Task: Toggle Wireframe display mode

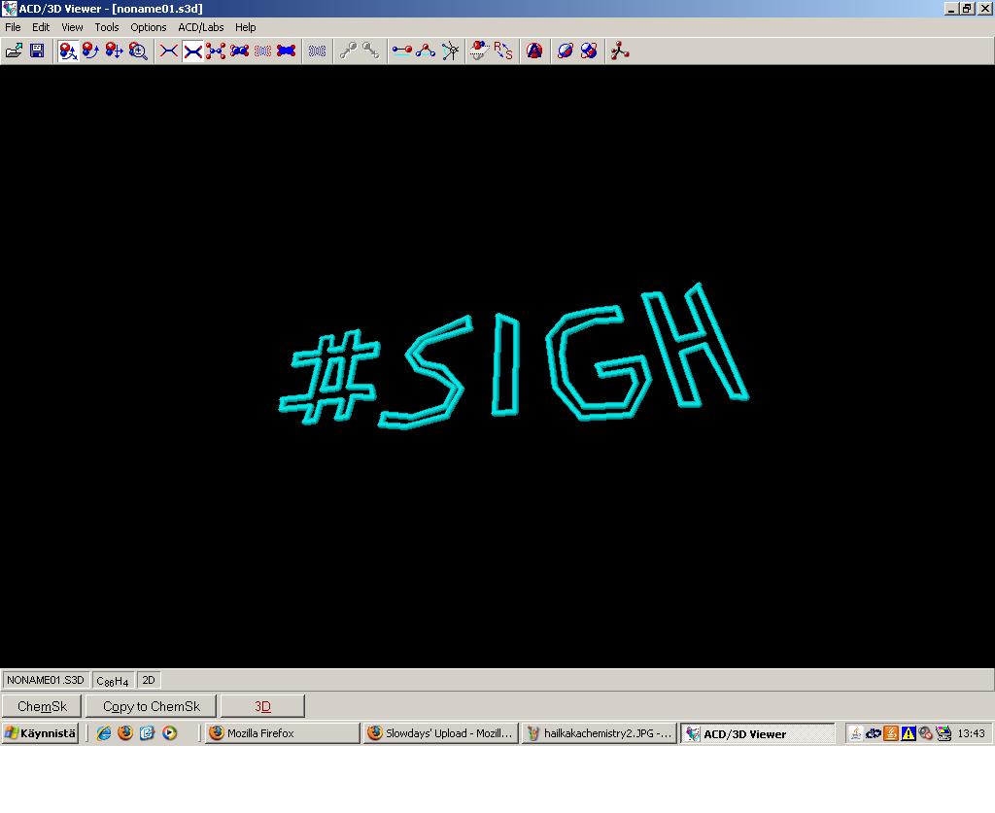Action: [169, 51]
